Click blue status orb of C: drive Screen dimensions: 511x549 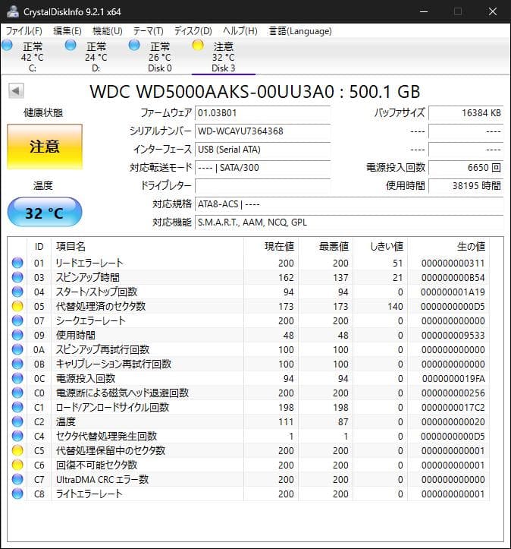click(7, 45)
